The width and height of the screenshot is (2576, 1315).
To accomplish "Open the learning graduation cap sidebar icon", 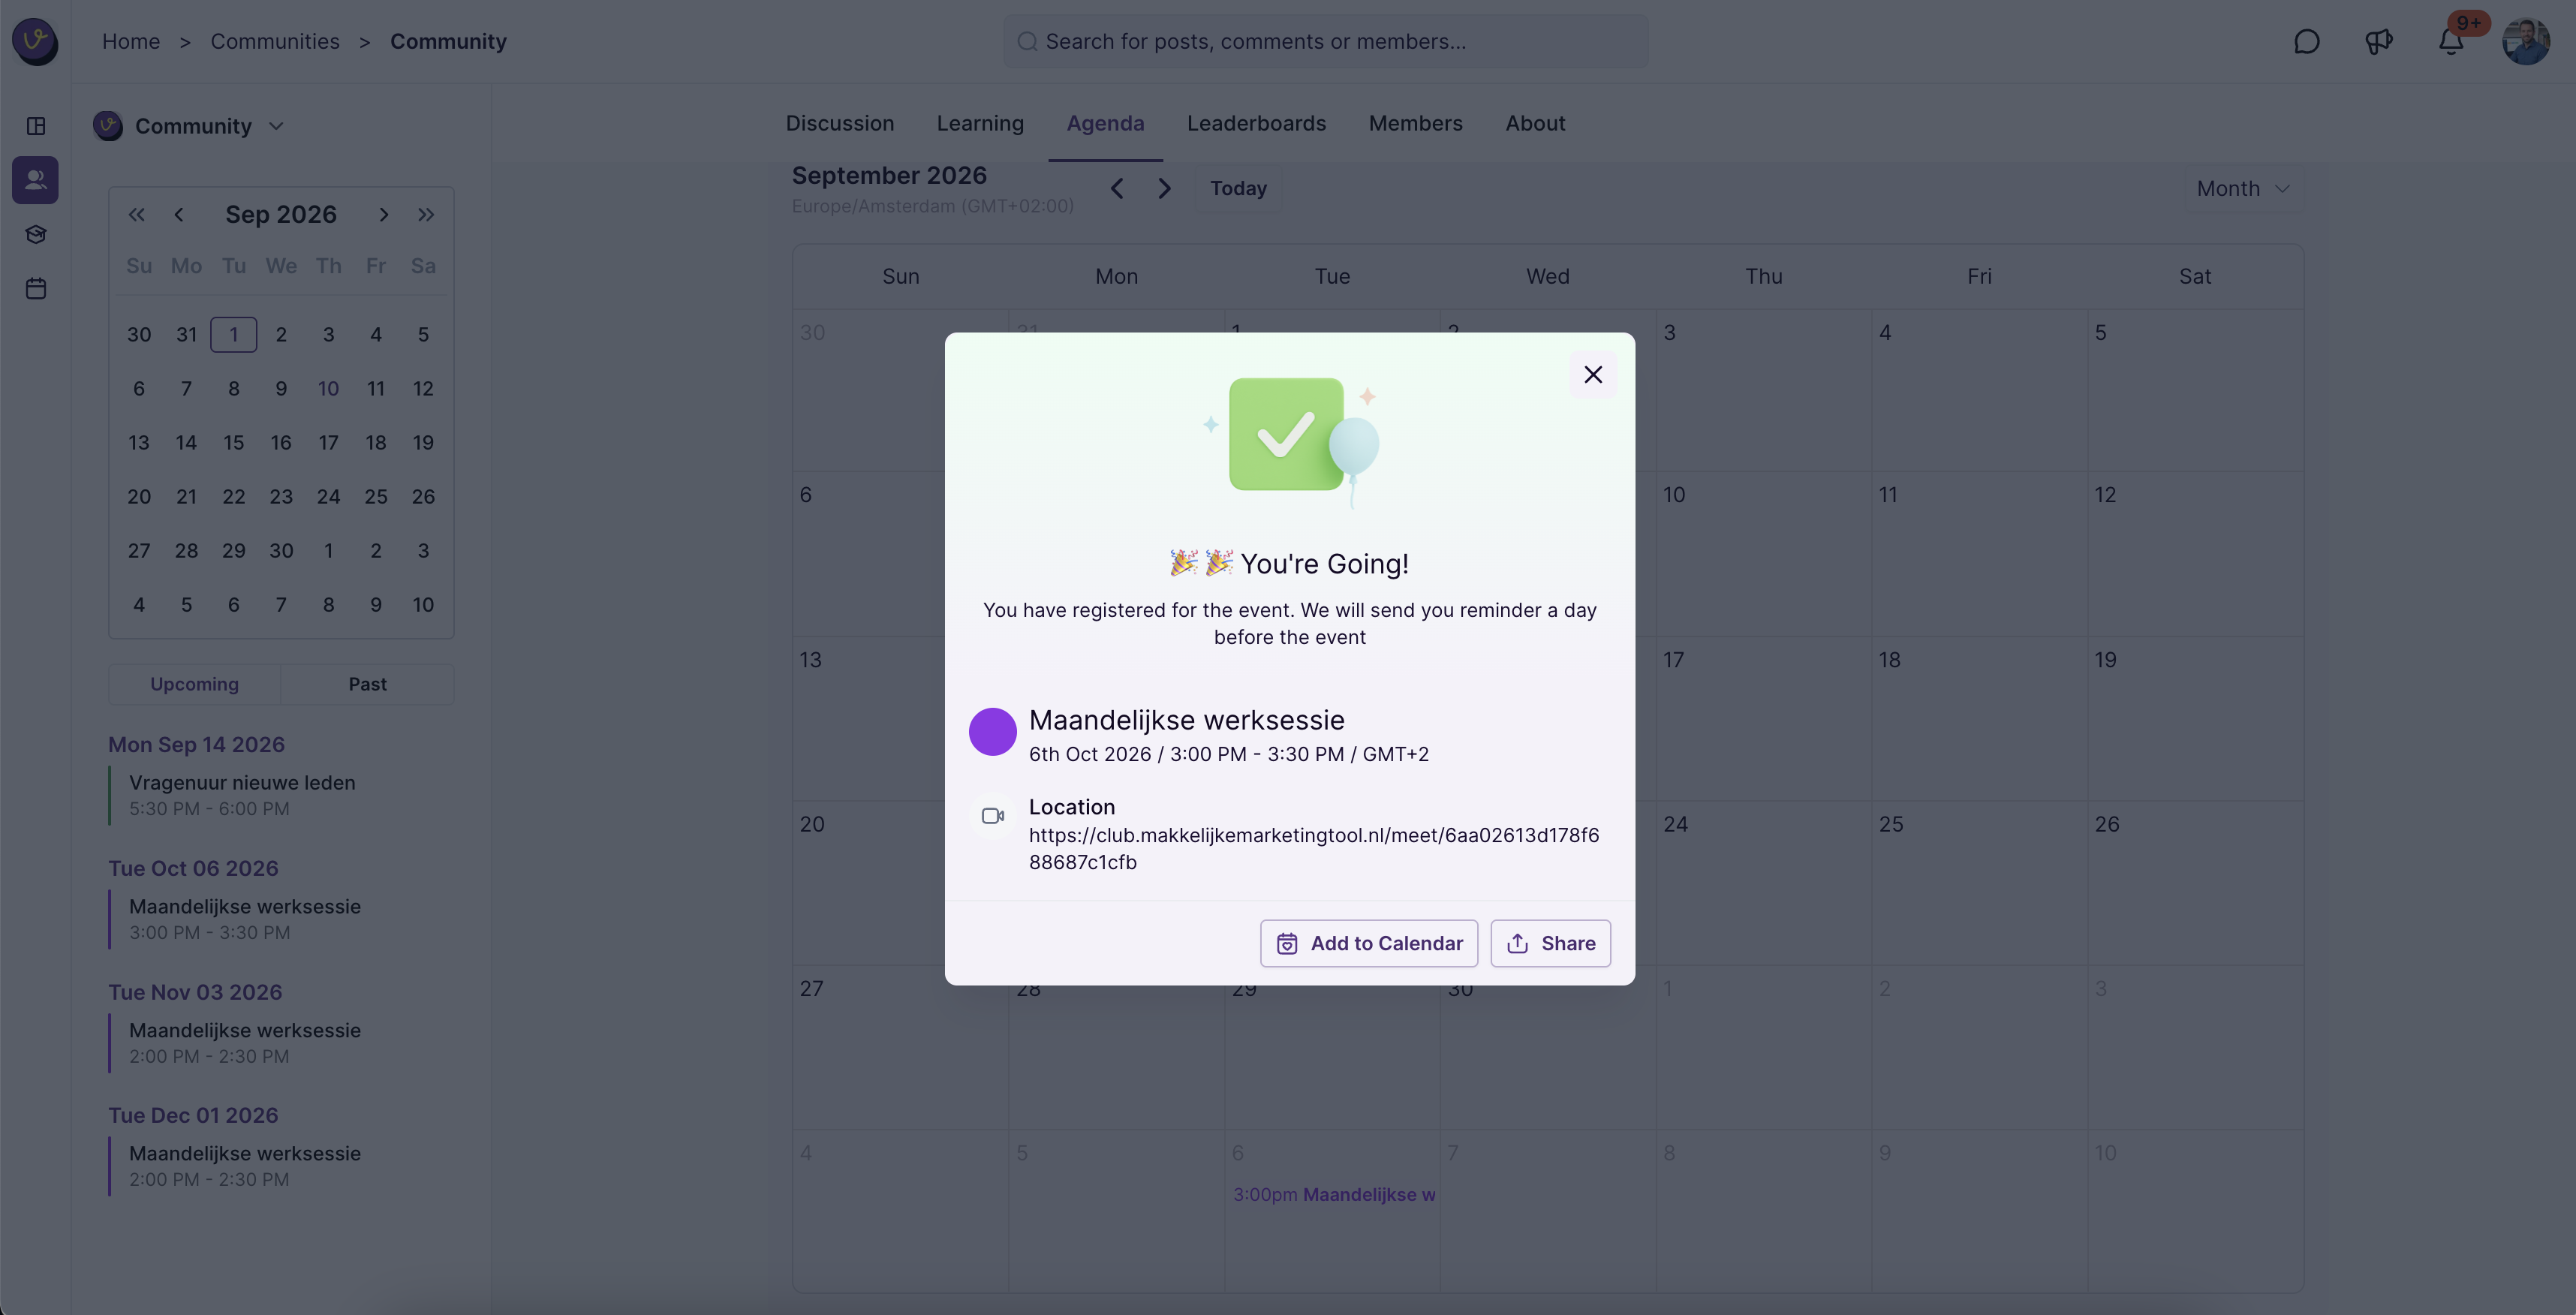I will click(x=36, y=234).
